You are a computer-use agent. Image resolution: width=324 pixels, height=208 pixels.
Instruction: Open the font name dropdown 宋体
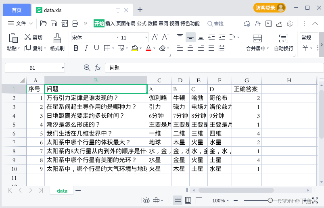117,37
